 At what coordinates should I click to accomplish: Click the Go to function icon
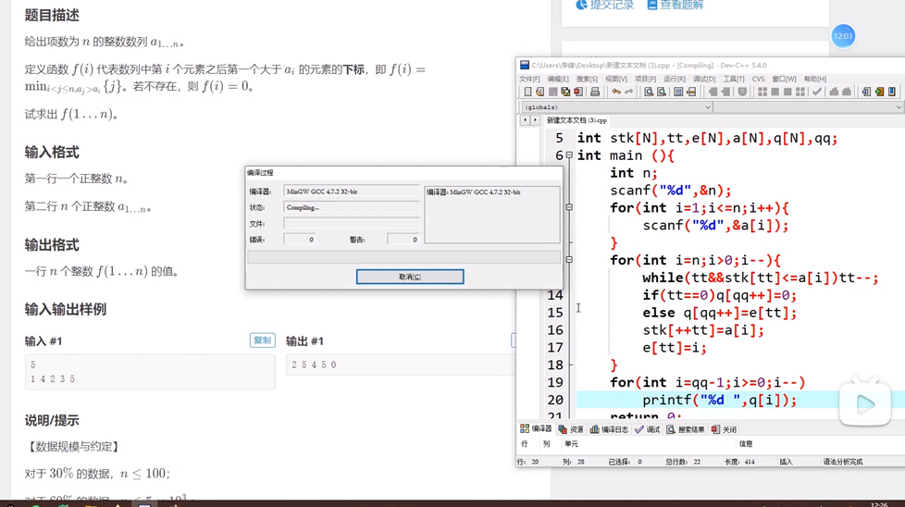pyautogui.click(x=678, y=92)
